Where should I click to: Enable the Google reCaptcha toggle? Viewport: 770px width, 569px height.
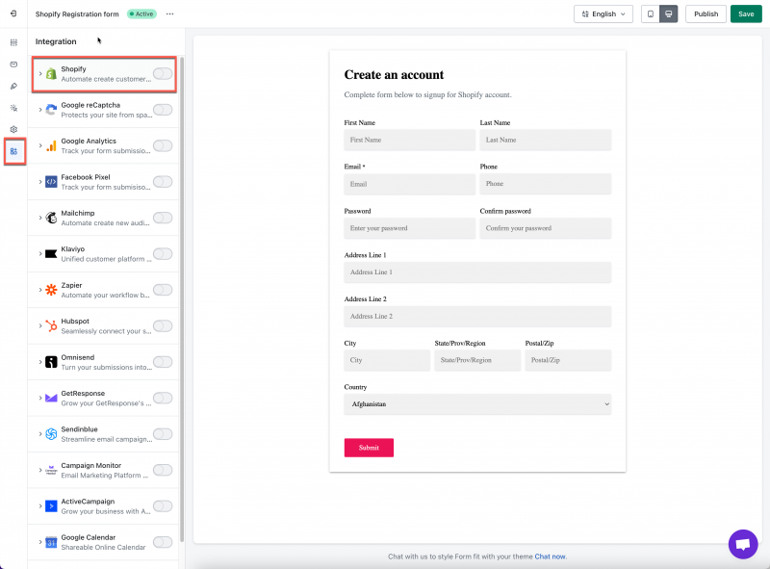coord(164,111)
